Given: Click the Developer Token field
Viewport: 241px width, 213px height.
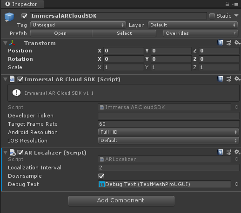Looking at the screenshot, I should 168,116.
